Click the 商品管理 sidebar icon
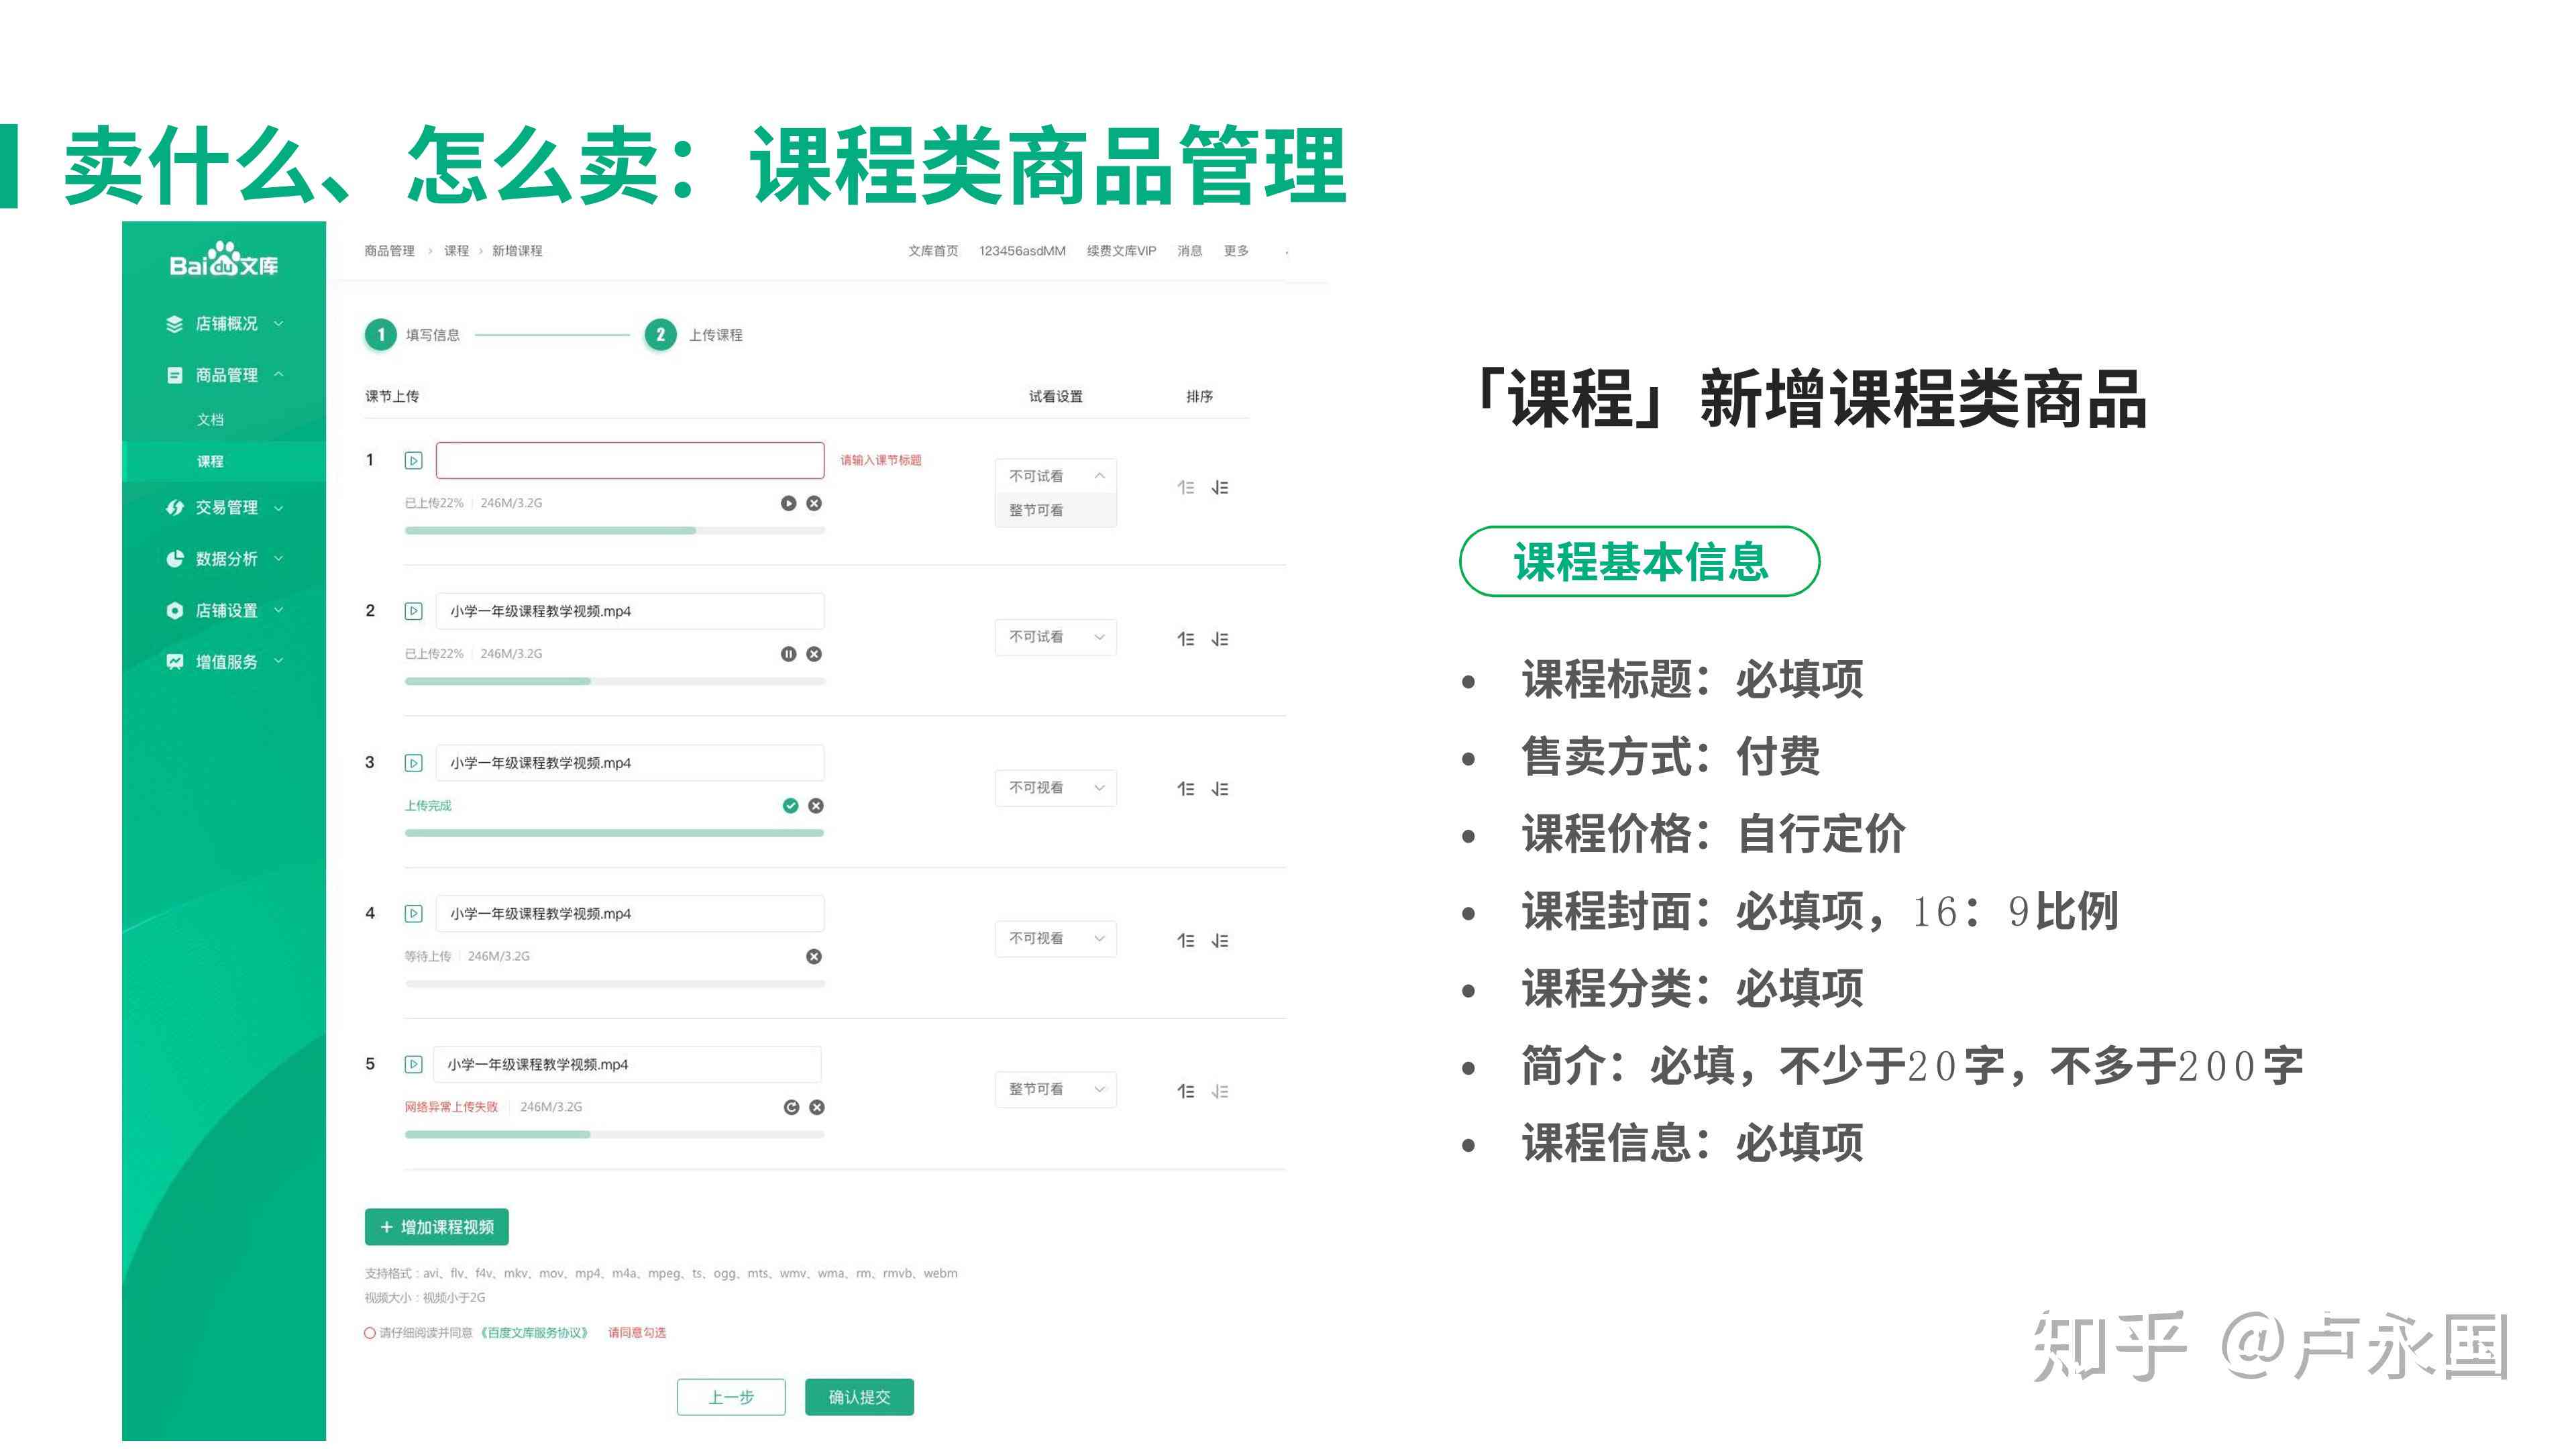Screen dimensions: 2576x1449 click(x=174, y=375)
